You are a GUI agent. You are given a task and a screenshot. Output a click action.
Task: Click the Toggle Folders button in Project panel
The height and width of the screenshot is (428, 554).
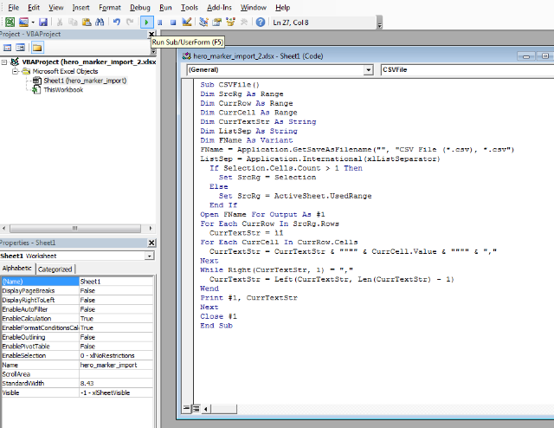(37, 47)
